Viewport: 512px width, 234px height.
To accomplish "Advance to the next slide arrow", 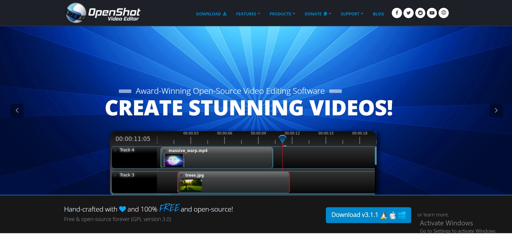I will pos(496,110).
